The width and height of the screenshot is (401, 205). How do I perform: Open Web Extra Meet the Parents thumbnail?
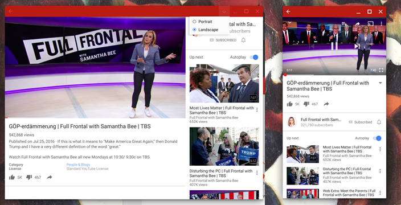click(303, 194)
